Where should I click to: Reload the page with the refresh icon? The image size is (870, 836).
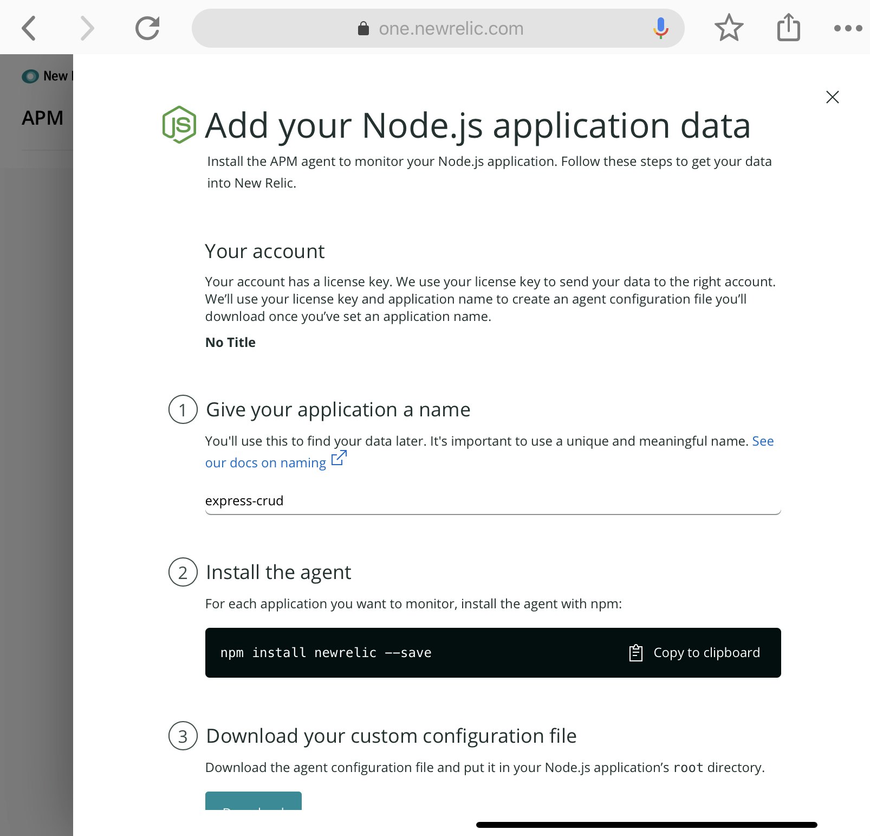point(147,28)
